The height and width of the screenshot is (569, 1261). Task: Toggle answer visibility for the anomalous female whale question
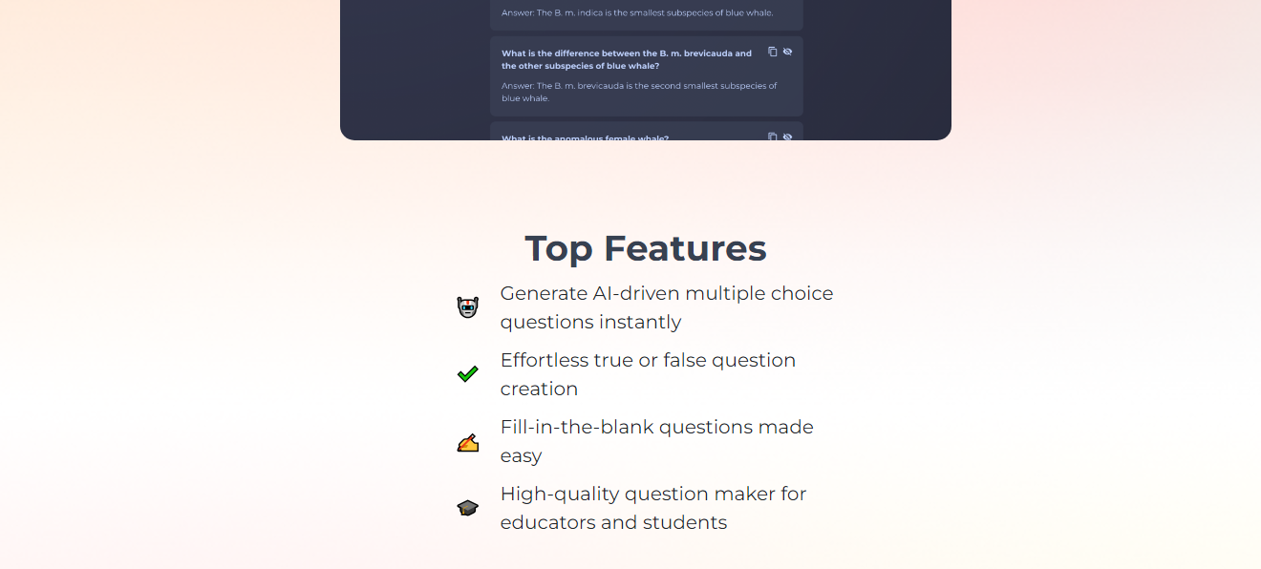(x=787, y=137)
